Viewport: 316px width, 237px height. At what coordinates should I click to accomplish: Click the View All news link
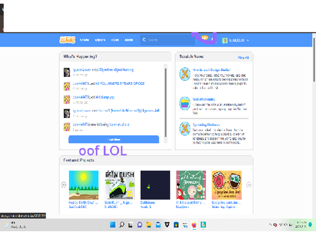coord(243,58)
